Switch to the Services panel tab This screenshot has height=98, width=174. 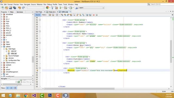[20, 12]
